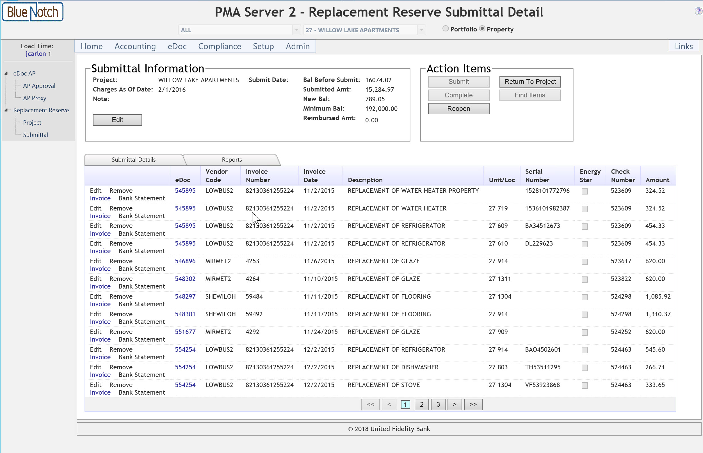Open the Accounting menu
This screenshot has height=453, width=703.
135,47
